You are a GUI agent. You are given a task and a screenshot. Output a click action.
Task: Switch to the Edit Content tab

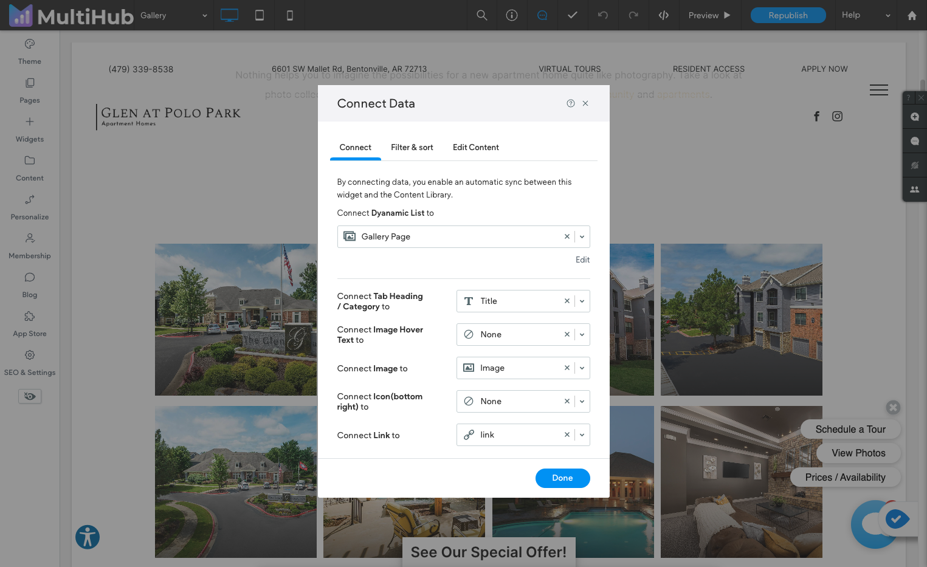tap(476, 147)
